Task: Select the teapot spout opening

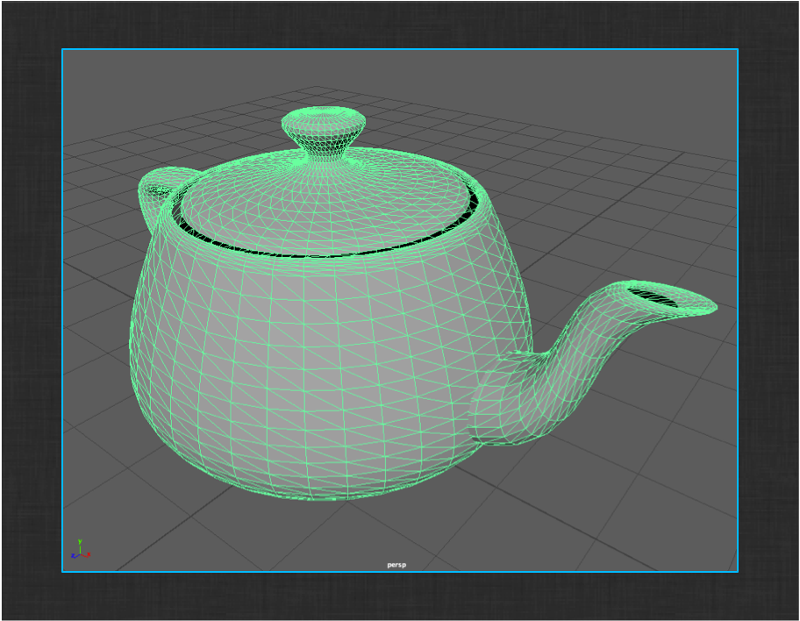Action: (653, 297)
